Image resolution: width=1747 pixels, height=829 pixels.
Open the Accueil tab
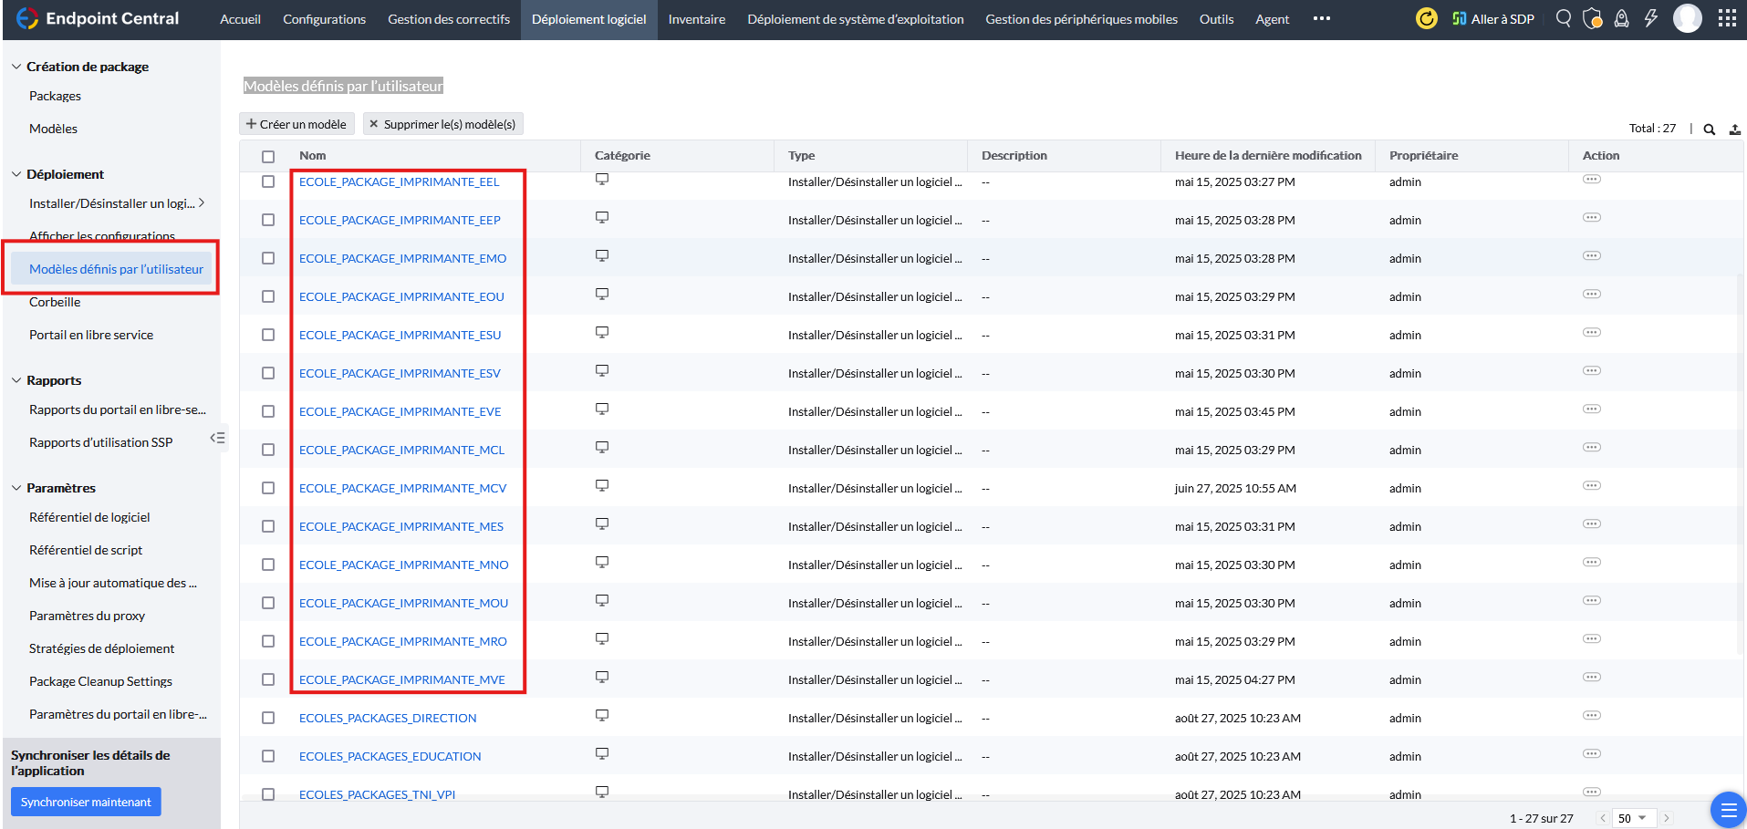(240, 19)
